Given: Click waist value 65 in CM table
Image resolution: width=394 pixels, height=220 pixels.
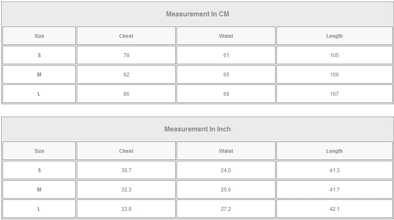Looking at the screenshot, I should [226, 75].
